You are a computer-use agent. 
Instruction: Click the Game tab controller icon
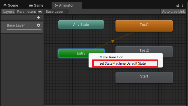31,5
